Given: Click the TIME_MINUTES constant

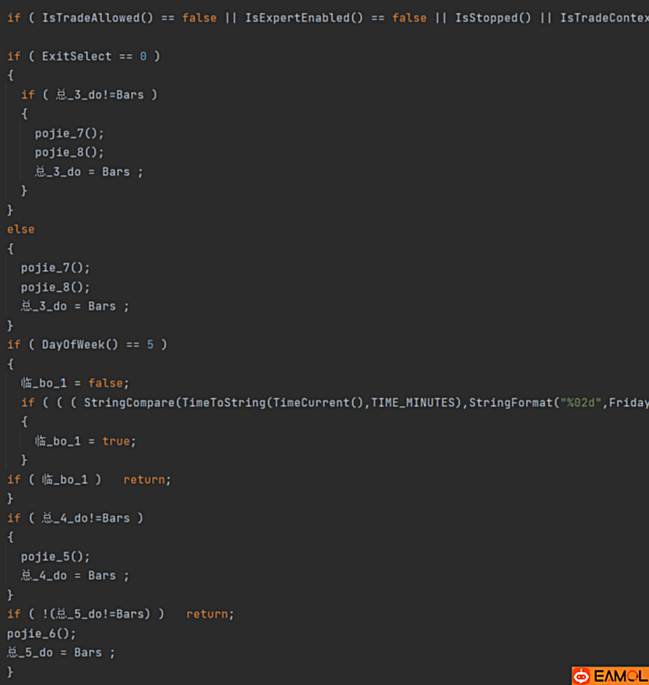Looking at the screenshot, I should click(x=412, y=402).
